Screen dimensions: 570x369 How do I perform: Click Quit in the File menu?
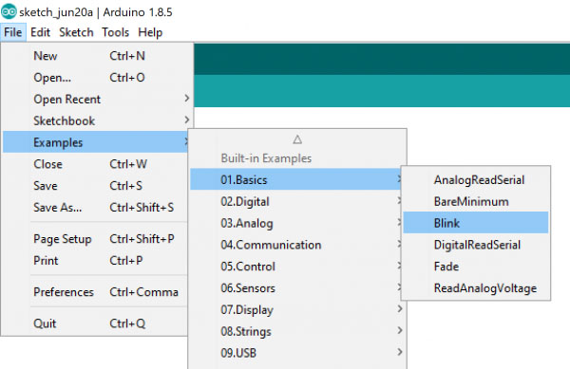97,323
